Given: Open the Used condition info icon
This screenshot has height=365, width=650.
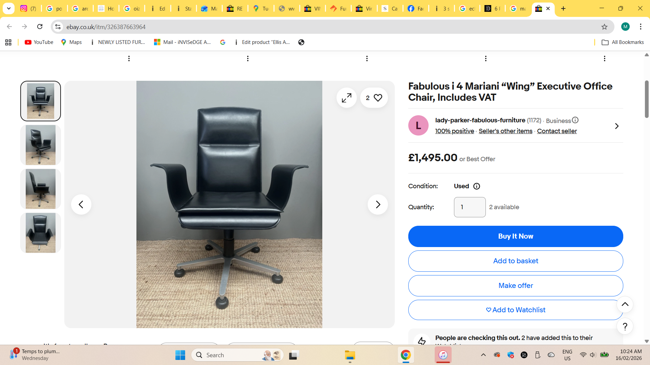Looking at the screenshot, I should point(477,186).
